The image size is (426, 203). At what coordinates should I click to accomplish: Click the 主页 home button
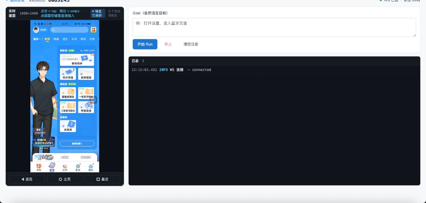tap(64, 179)
